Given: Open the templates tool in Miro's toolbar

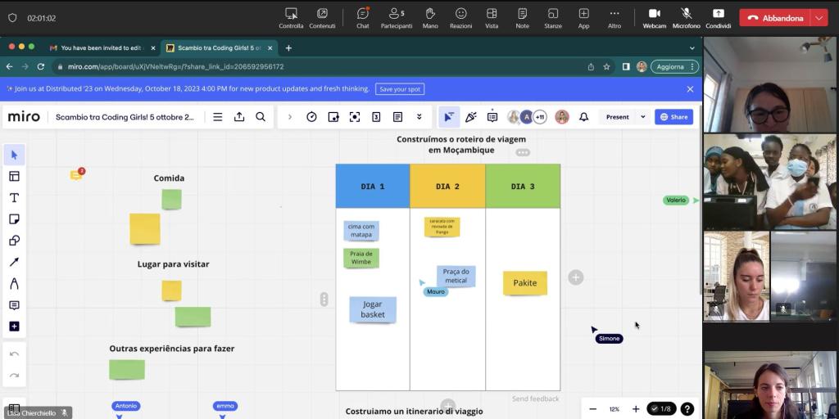Looking at the screenshot, I should coord(15,177).
